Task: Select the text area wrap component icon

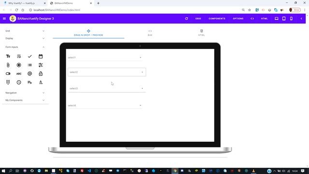Action: pos(19,57)
